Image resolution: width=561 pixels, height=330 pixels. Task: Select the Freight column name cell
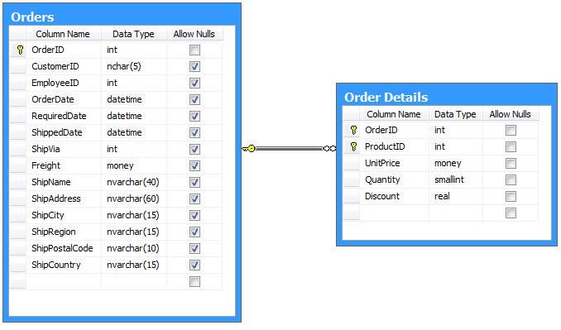coord(64,165)
